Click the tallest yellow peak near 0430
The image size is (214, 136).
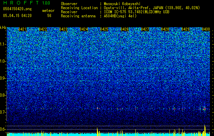[205, 130]
